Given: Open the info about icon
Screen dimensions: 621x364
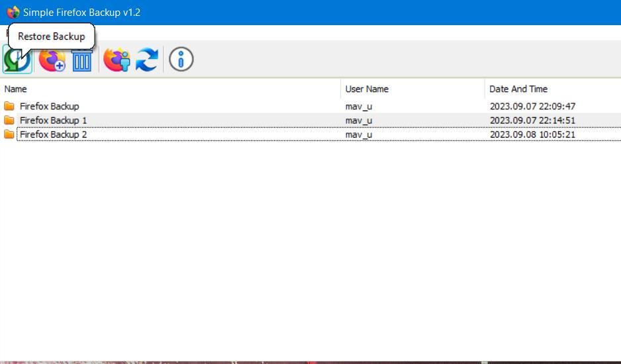Looking at the screenshot, I should 181,60.
